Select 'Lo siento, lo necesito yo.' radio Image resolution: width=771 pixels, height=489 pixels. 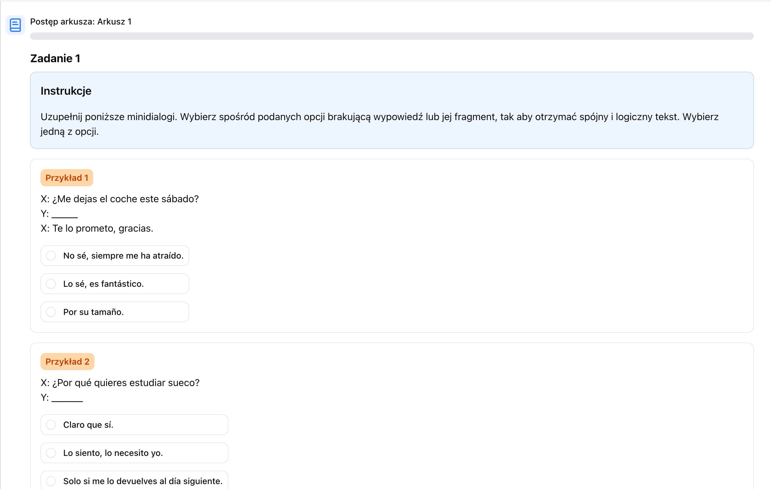[x=51, y=453]
